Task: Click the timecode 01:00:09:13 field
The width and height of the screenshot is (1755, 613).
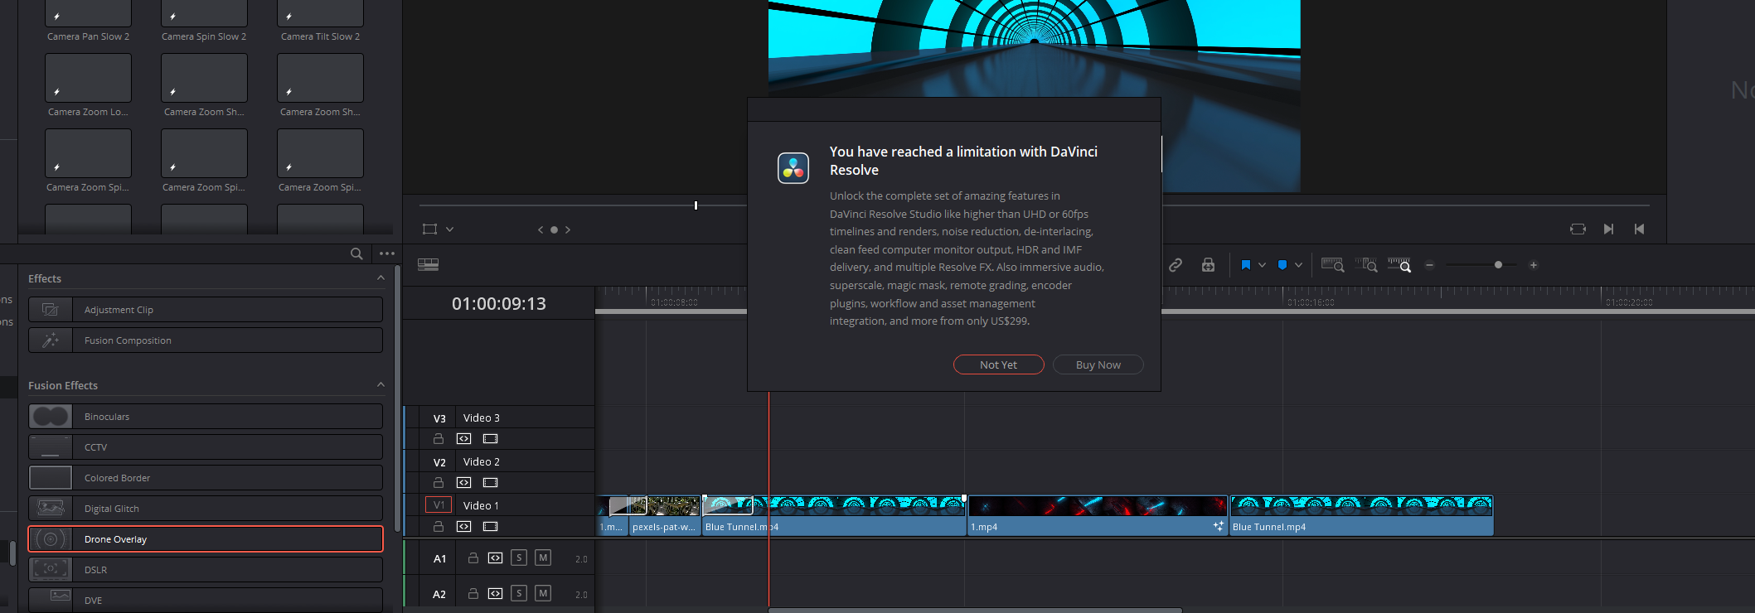Action: click(x=499, y=304)
